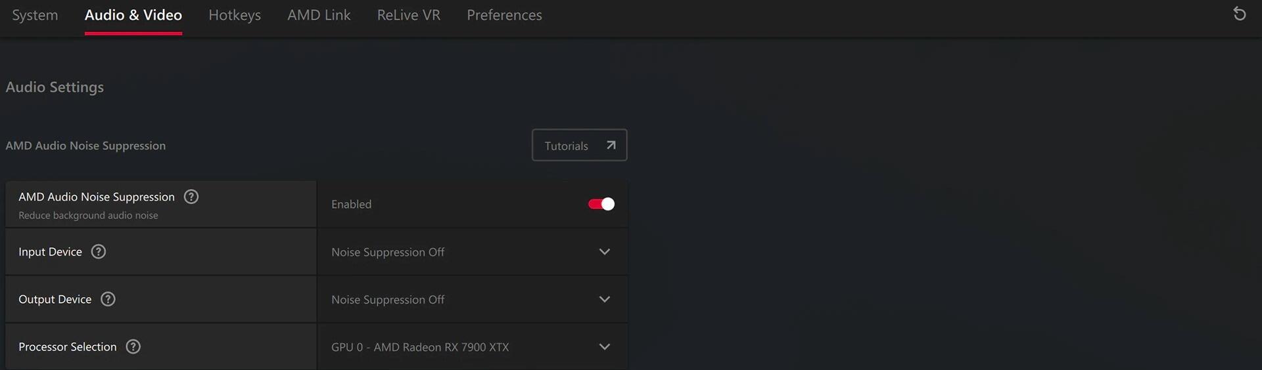The image size is (1262, 370).
Task: Open Processor Selection help icon
Action: [133, 346]
